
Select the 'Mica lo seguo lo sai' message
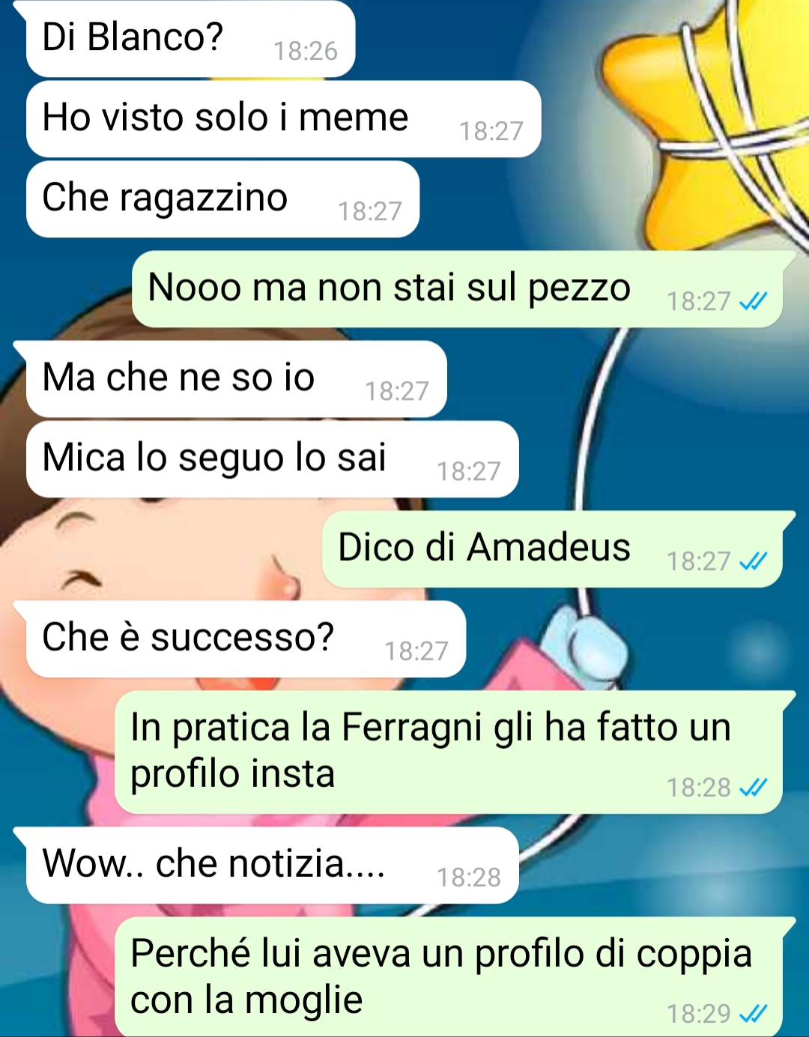(x=272, y=459)
